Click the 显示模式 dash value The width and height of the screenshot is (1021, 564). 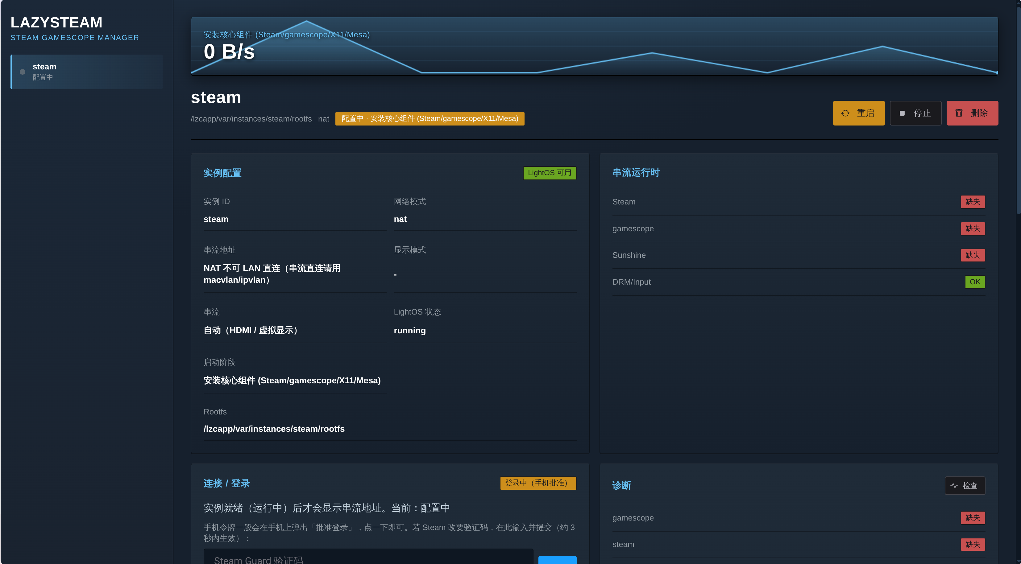[395, 274]
